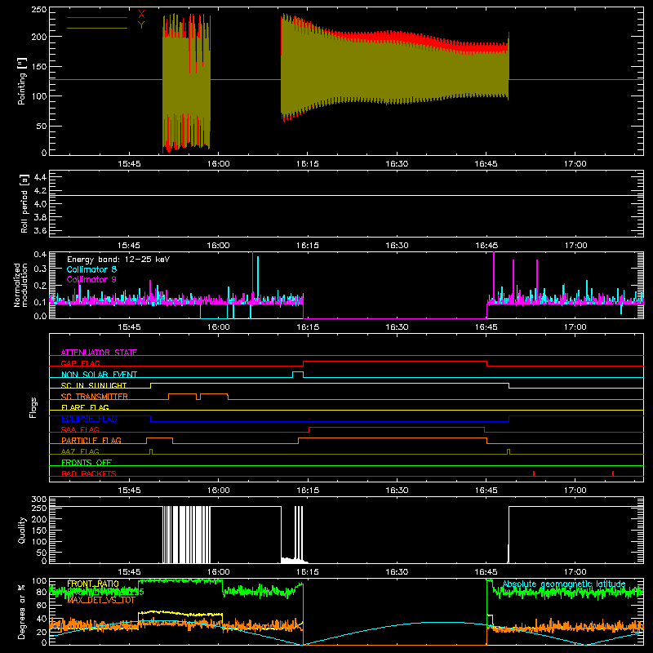The width and height of the screenshot is (653, 653).
Task: Select the magenta 'Collimator 9' label
Action: click(x=91, y=279)
